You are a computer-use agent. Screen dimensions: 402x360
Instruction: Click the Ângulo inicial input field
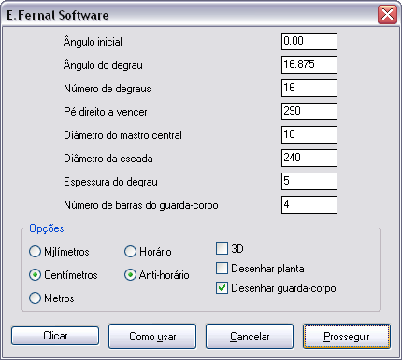[x=309, y=41]
